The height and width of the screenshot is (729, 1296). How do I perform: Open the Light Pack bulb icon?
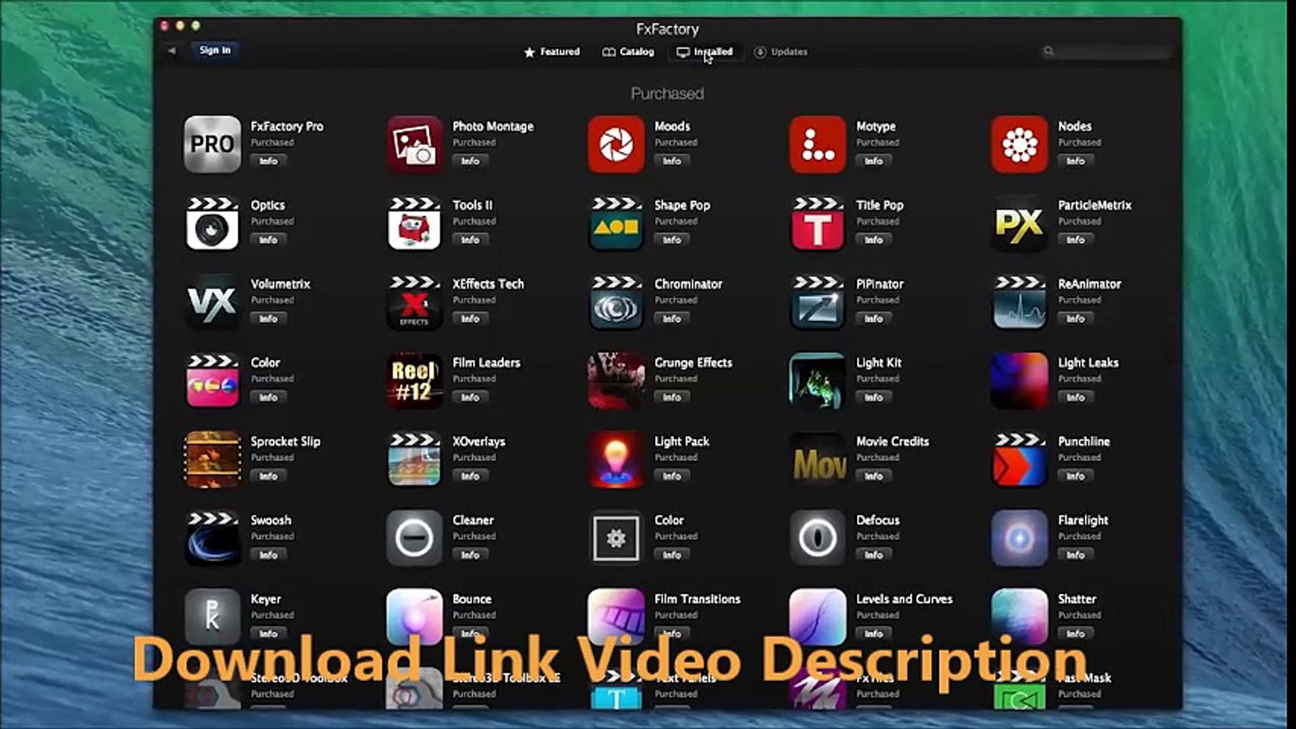(x=616, y=459)
